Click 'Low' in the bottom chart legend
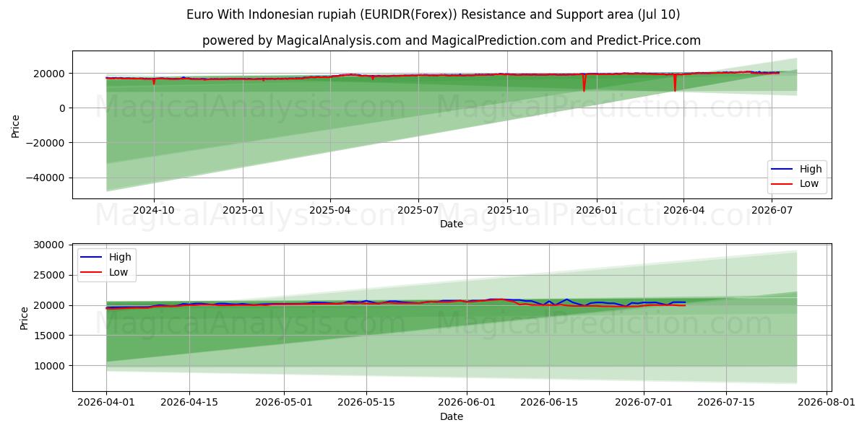Screen dimensions: 867x433 118,272
